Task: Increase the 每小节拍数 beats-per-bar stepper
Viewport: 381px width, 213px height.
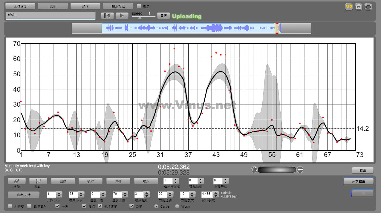Action: 176,179
